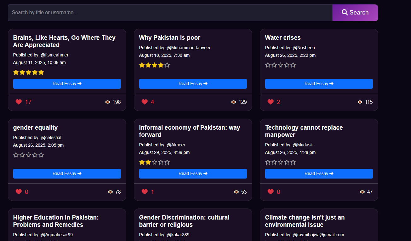This screenshot has width=411, height=241.
Task: Like the Why Pakistan is poor essay
Action: pos(145,102)
